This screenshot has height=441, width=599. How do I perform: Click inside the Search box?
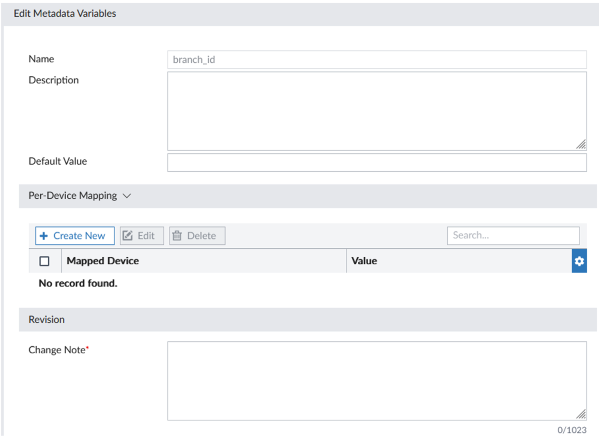(512, 235)
